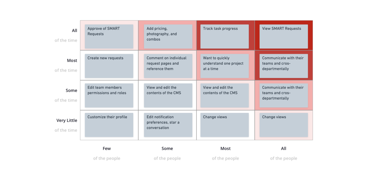Click the Communicate card in the Most of the time row

click(283, 66)
